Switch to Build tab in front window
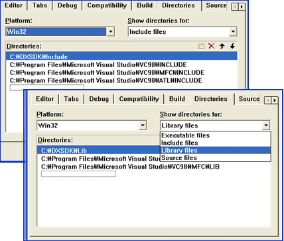The height and width of the screenshot is (241, 284). pos(177,99)
